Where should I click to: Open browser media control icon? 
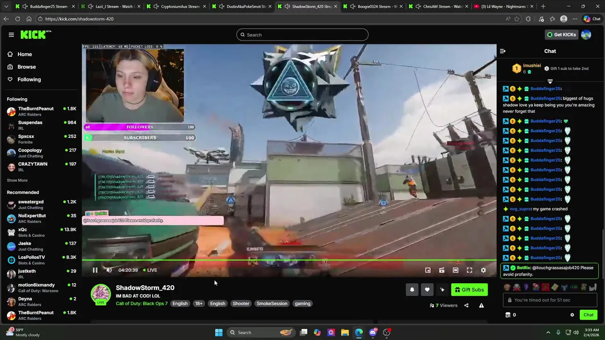coord(540,19)
